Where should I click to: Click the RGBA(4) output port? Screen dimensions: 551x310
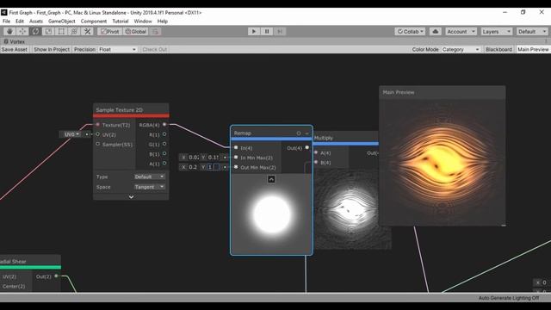tap(164, 124)
